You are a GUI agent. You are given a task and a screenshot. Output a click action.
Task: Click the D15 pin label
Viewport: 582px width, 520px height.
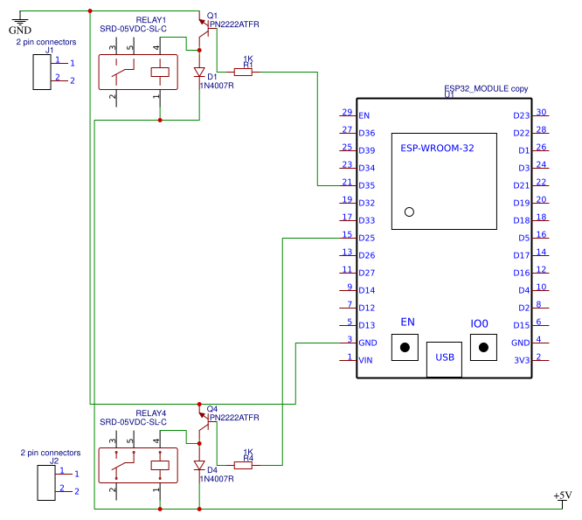click(522, 325)
